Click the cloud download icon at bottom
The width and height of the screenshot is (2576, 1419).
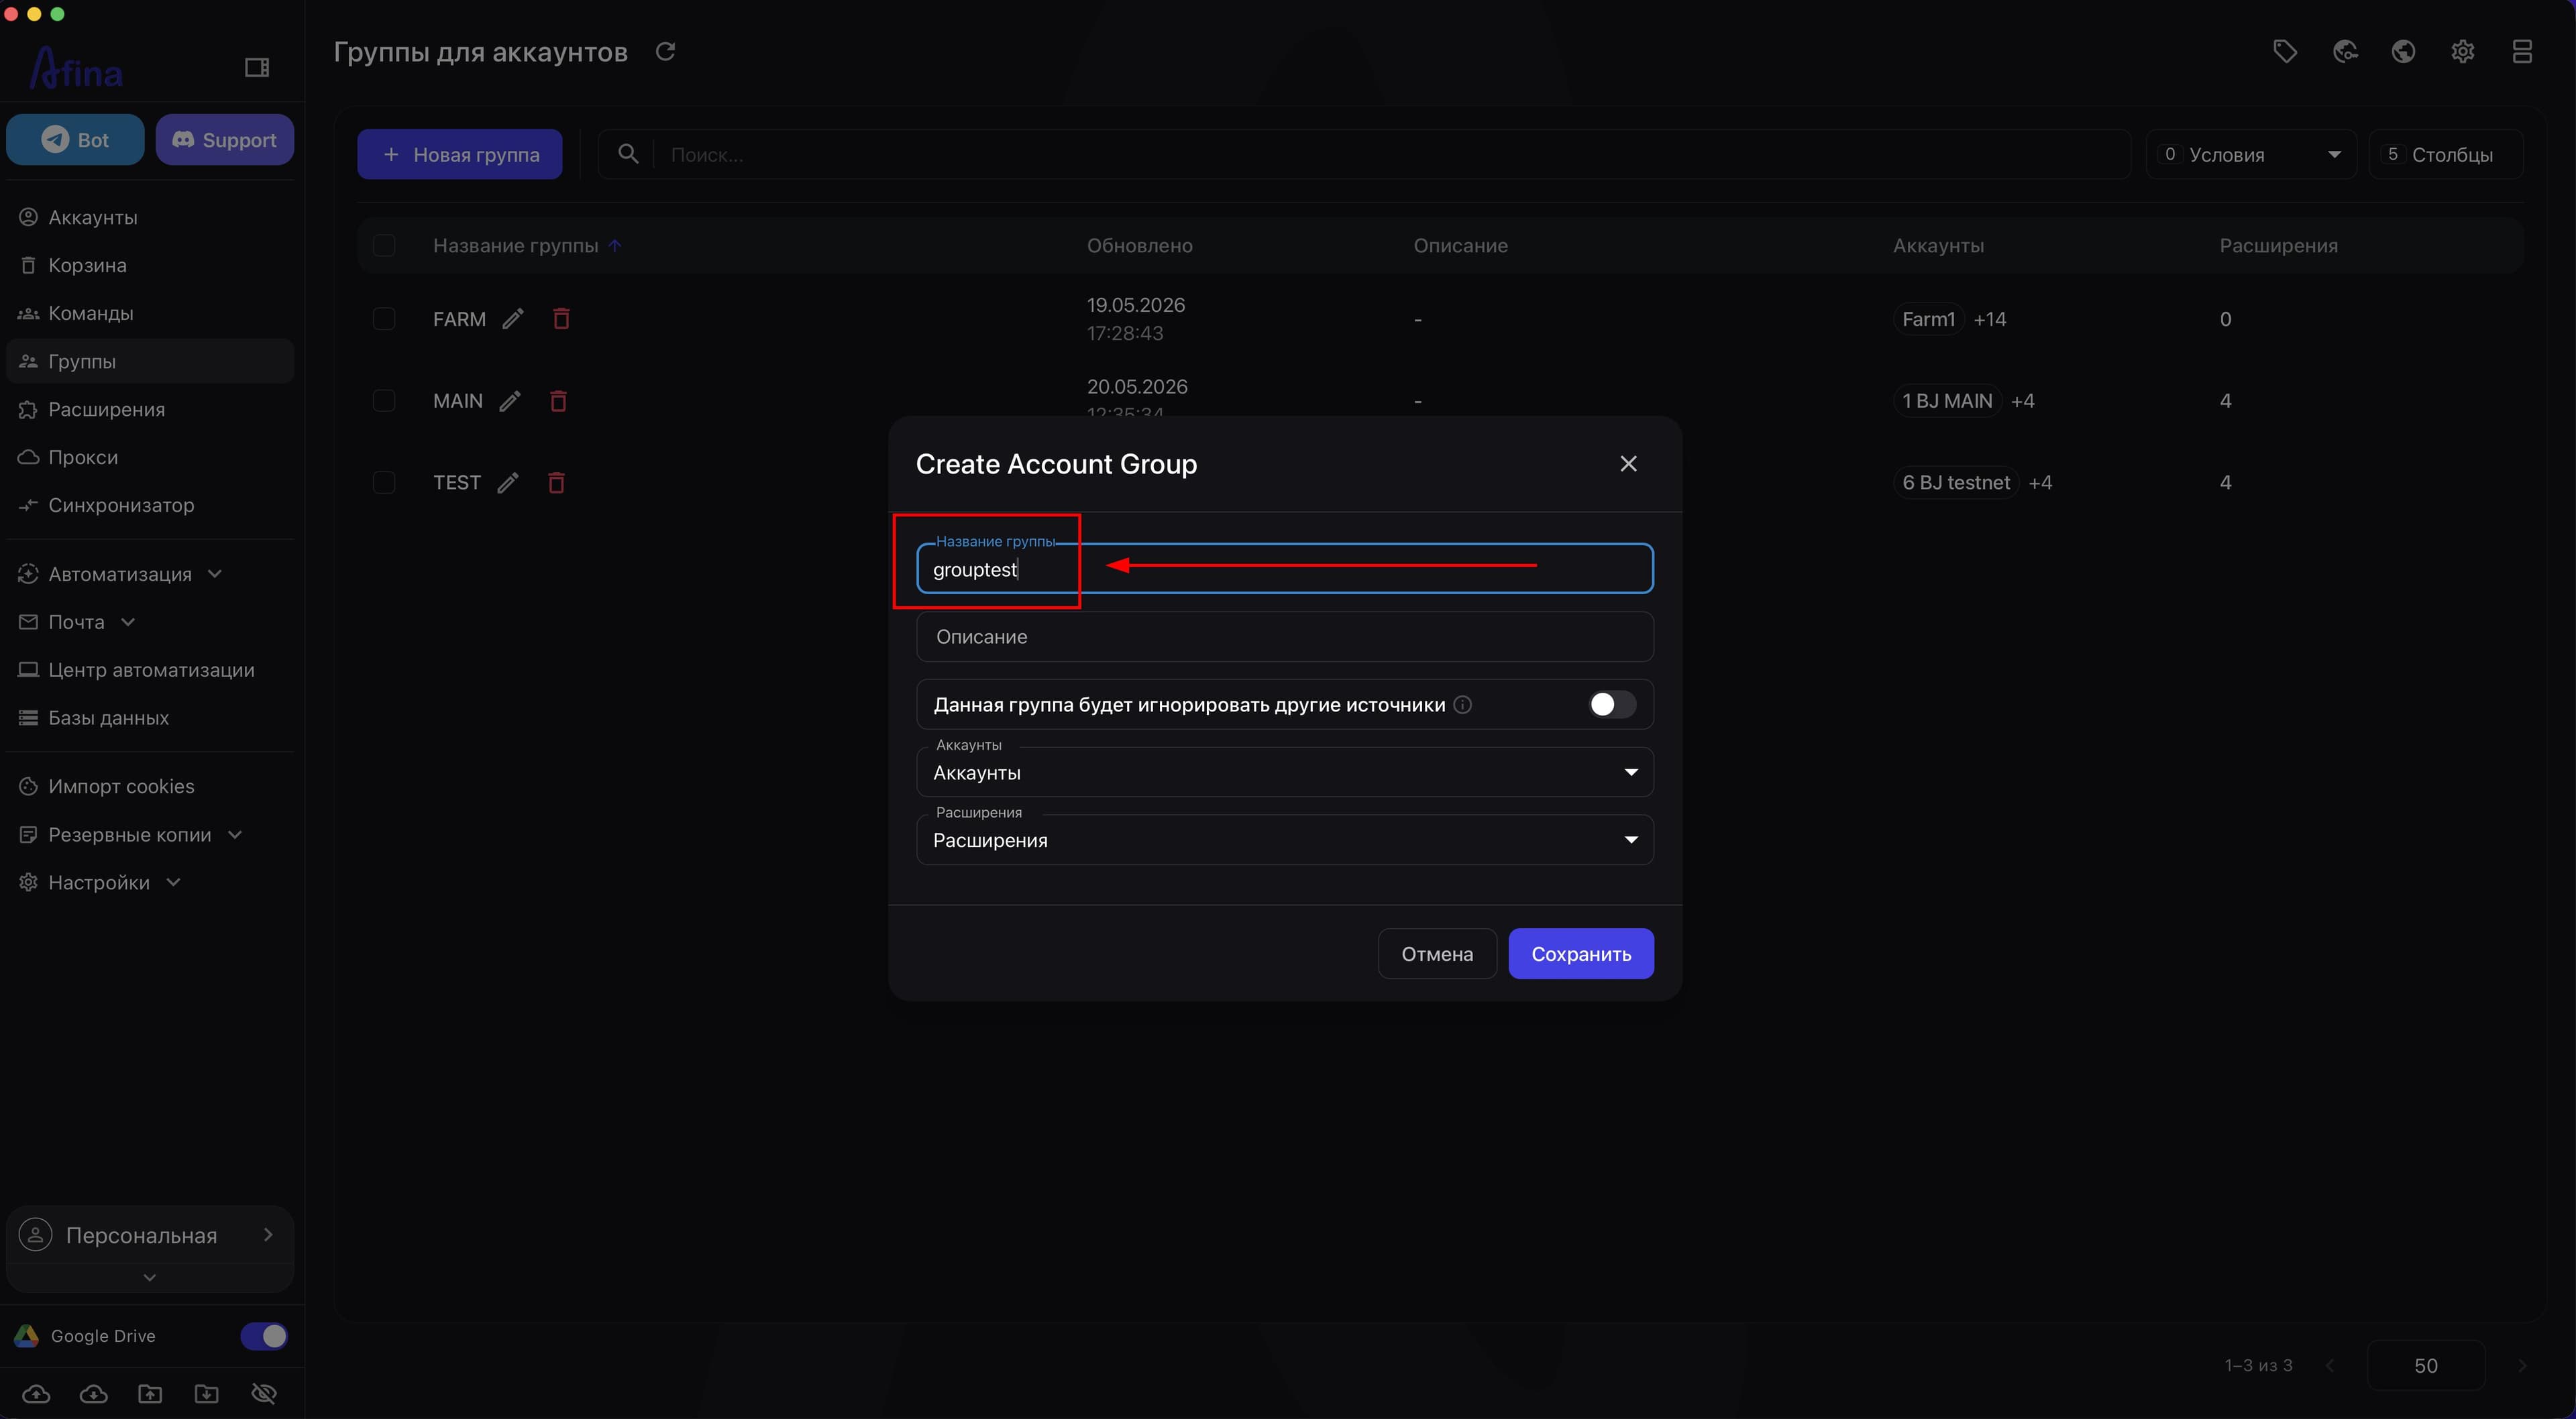[x=94, y=1393]
